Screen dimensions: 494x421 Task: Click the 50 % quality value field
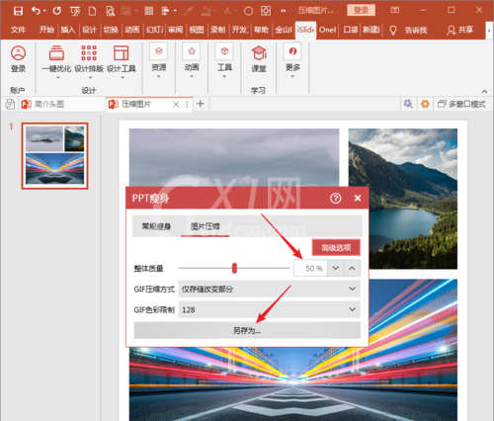click(310, 268)
